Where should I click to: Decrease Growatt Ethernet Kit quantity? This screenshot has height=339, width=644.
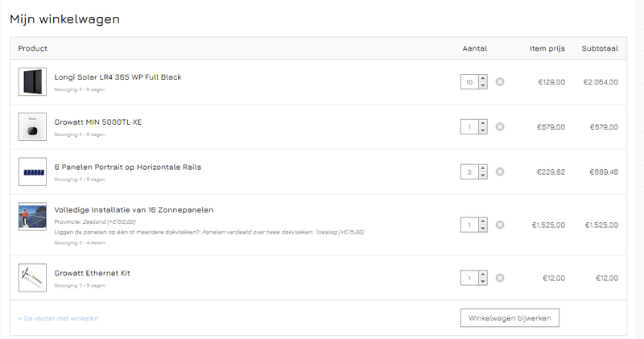pyautogui.click(x=482, y=282)
